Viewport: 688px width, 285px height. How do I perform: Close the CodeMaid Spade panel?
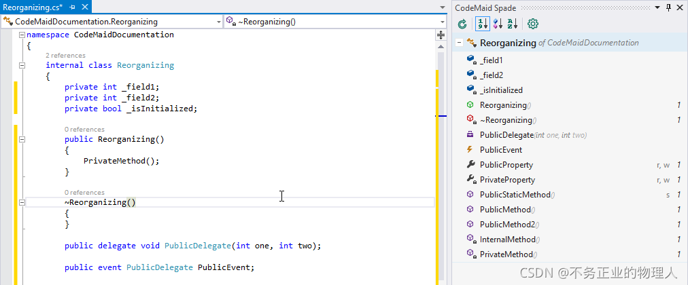(680, 7)
